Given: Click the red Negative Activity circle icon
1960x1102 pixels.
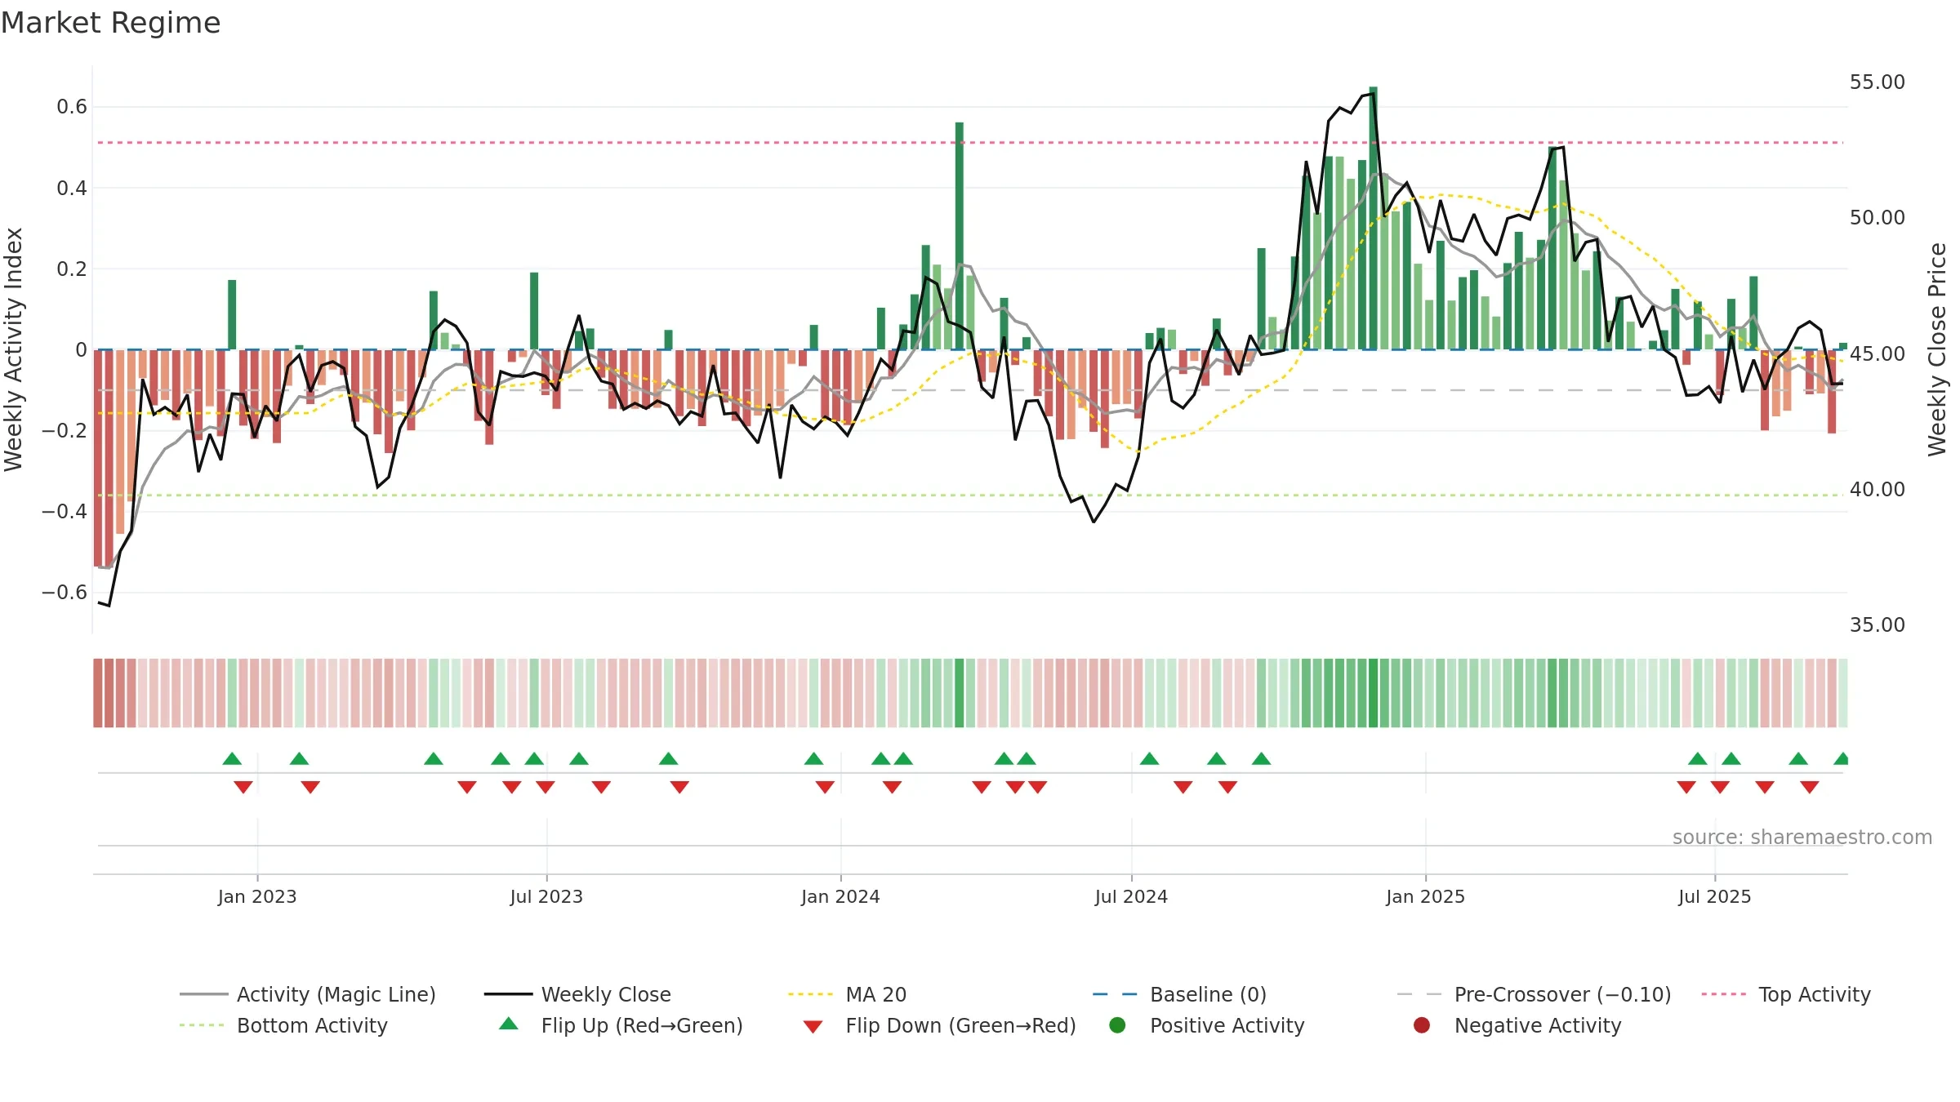Looking at the screenshot, I should (x=1422, y=1025).
